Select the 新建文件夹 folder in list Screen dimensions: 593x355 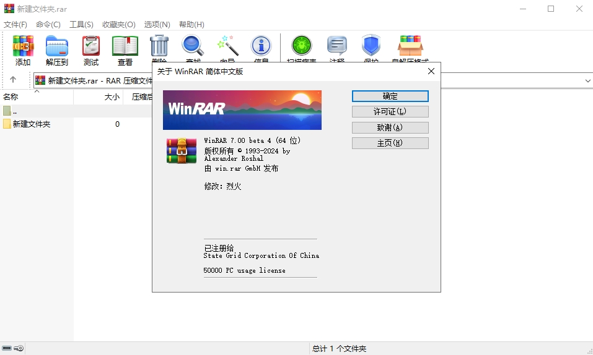coord(31,124)
